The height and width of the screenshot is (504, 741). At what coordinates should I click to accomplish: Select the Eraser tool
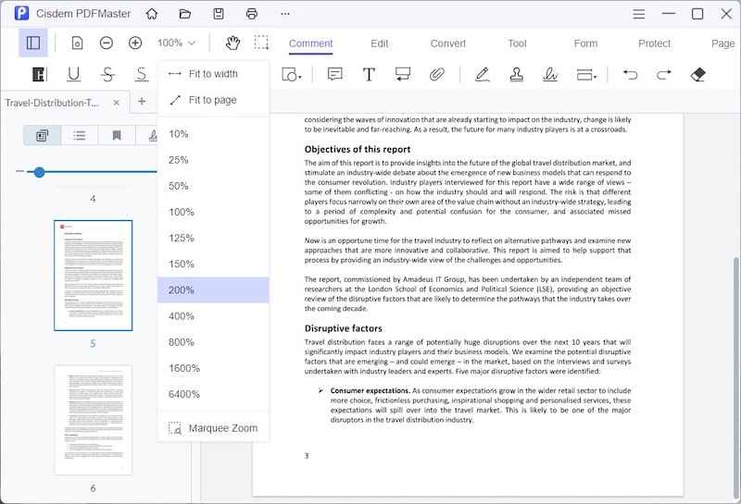coord(698,74)
